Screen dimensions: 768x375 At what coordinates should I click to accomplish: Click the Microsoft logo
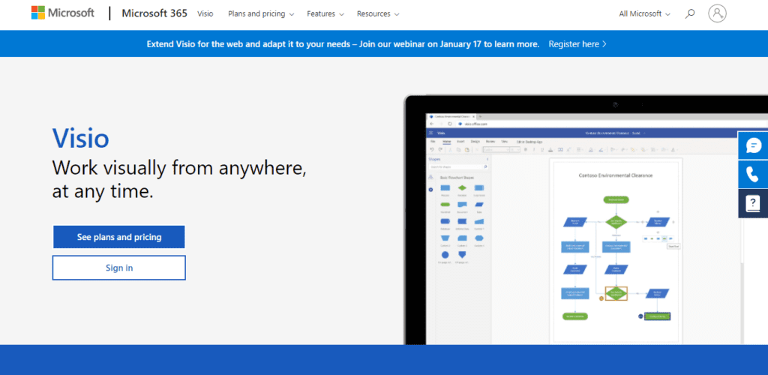pos(63,13)
